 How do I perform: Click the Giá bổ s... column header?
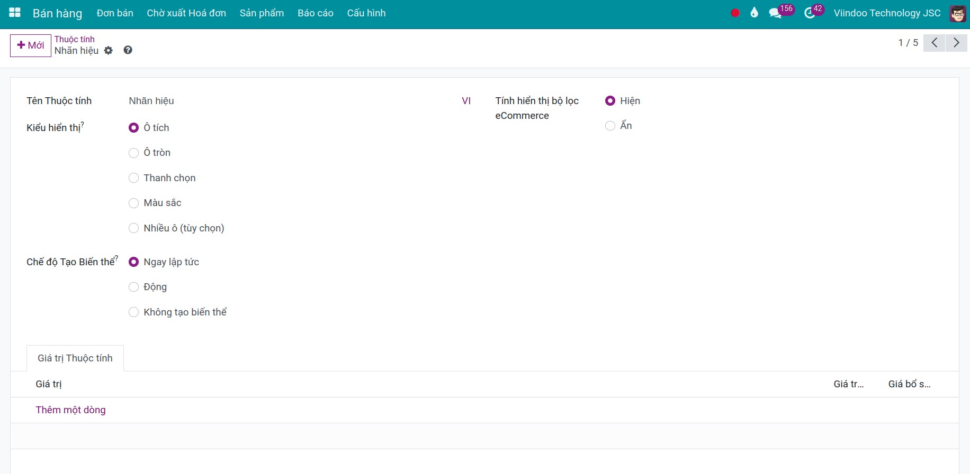(x=909, y=384)
